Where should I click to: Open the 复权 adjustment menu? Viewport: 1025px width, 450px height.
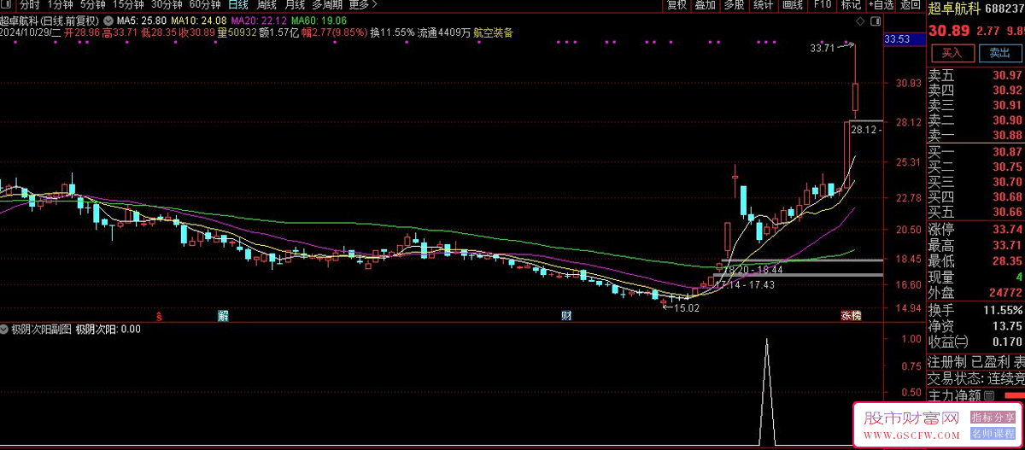point(676,5)
